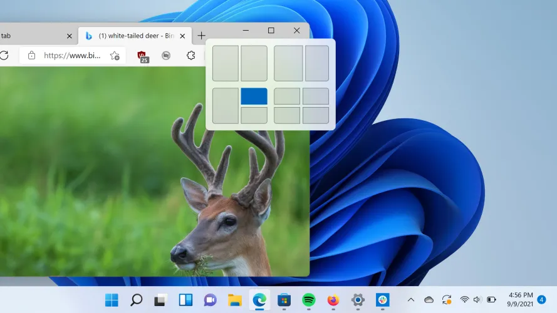This screenshot has width=557, height=313.
Task: Open a new browser tab with plus button
Action: 201,36
